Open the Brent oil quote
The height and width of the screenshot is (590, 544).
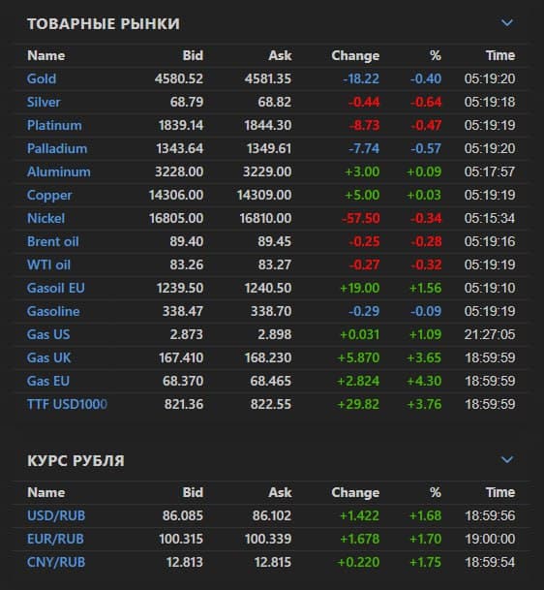[52, 241]
